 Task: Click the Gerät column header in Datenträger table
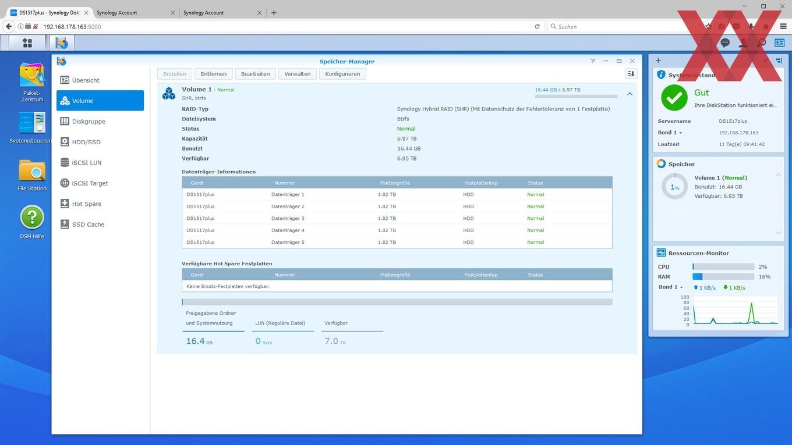(197, 183)
